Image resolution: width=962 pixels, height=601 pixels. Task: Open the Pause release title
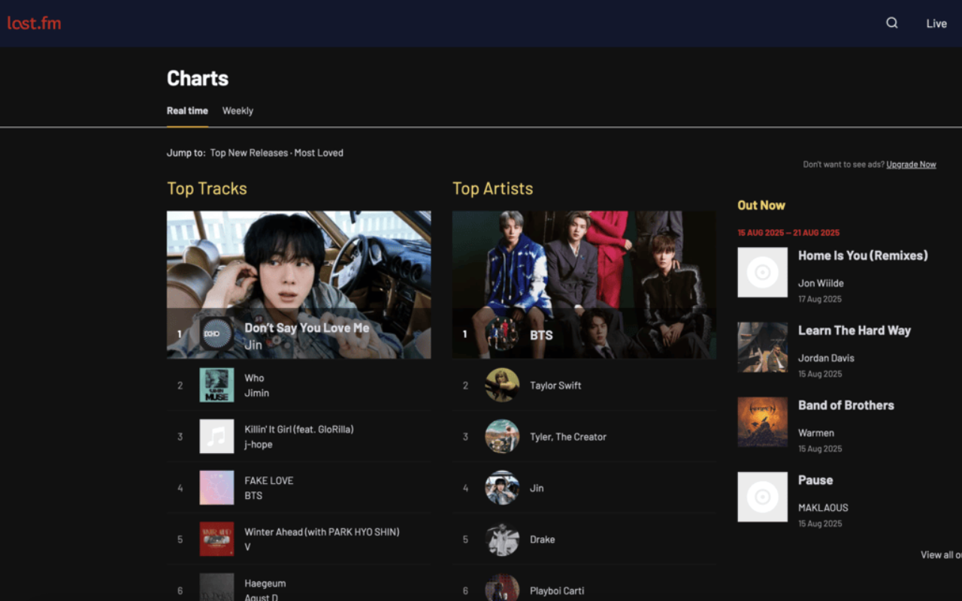815,480
